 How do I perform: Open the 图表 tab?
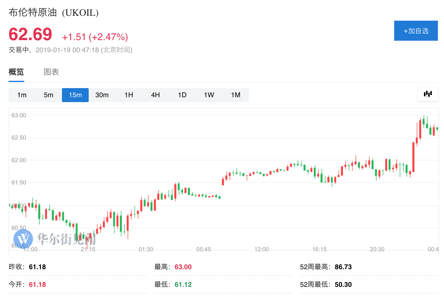51,72
